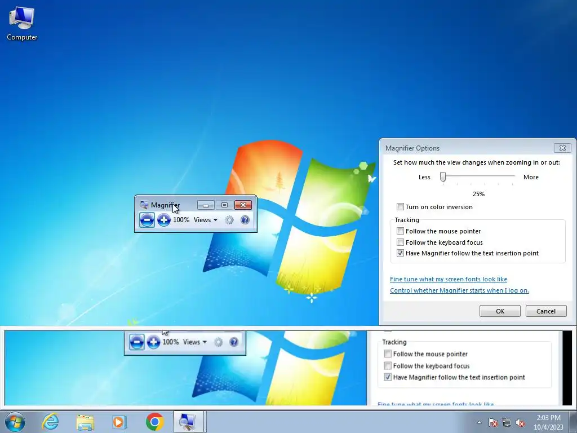Screen dimensions: 577x433
Task: Click Cancel in Magnifier Options
Action: 545,311
